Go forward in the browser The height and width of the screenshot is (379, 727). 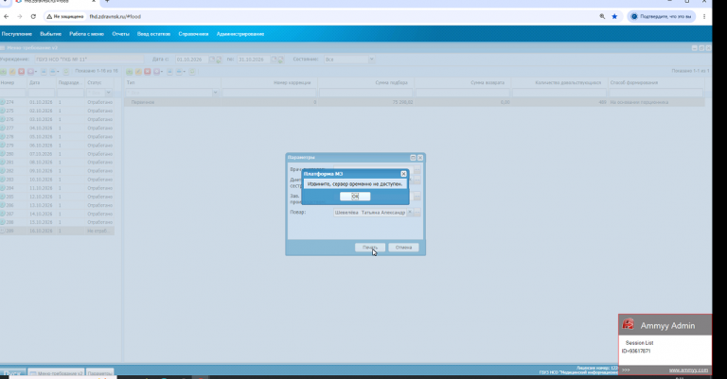point(20,16)
